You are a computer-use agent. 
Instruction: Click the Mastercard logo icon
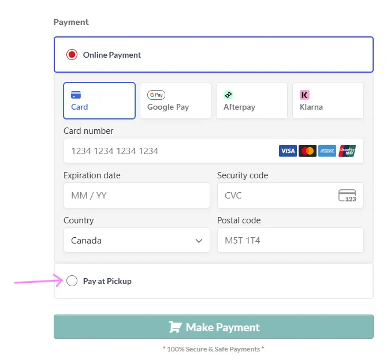pos(308,151)
